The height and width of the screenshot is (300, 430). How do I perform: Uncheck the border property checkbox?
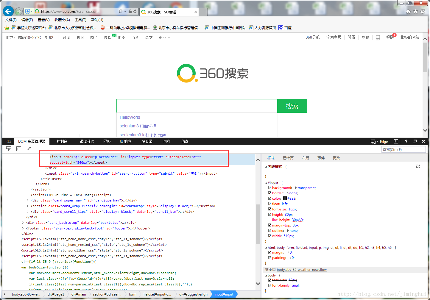(x=270, y=193)
